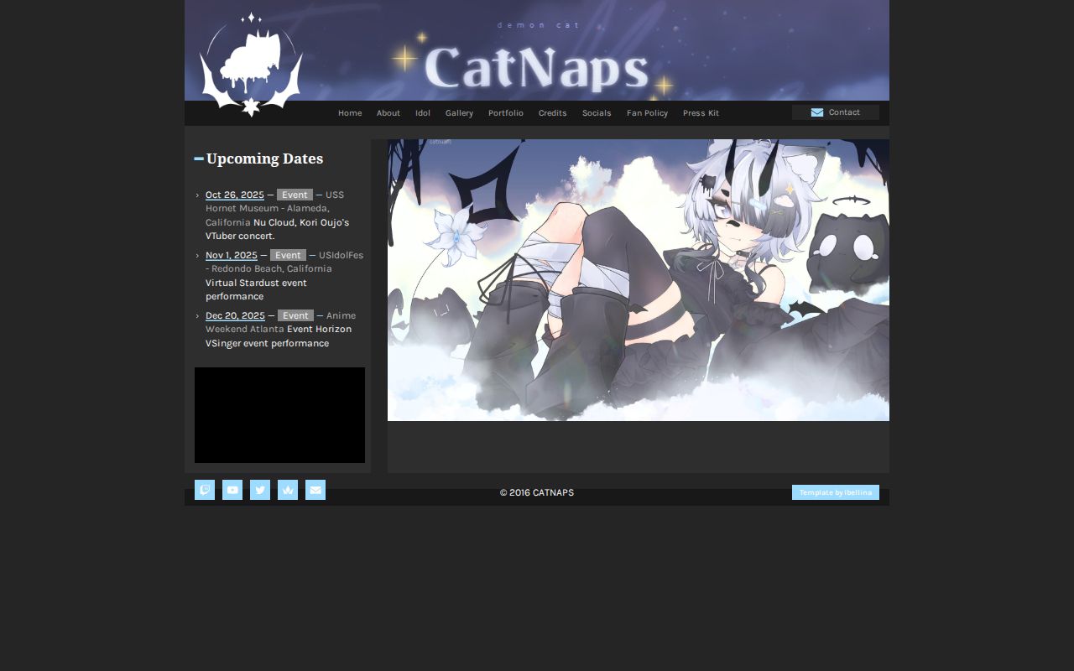Open the About menu item

click(x=388, y=113)
